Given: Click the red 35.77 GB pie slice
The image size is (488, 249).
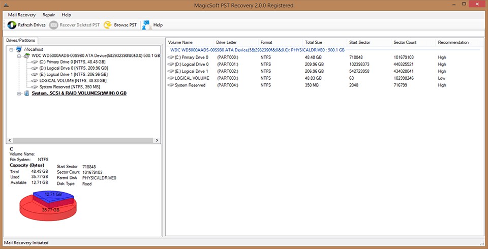Looking at the screenshot, I should pyautogui.click(x=47, y=211).
